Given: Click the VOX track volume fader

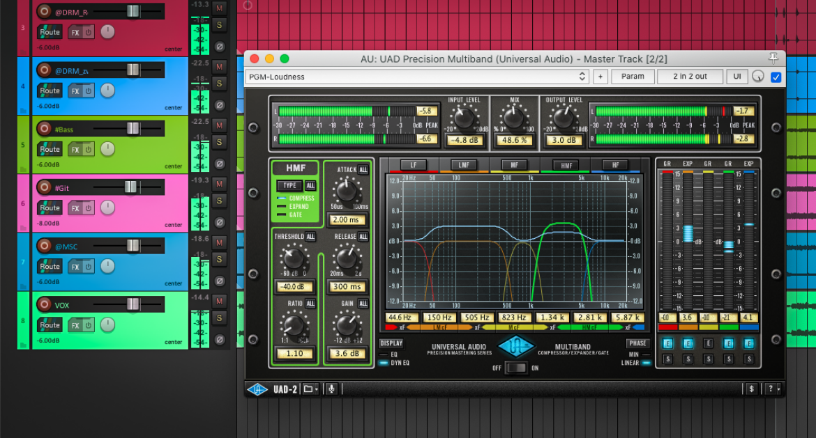Looking at the screenshot, I should point(133,304).
